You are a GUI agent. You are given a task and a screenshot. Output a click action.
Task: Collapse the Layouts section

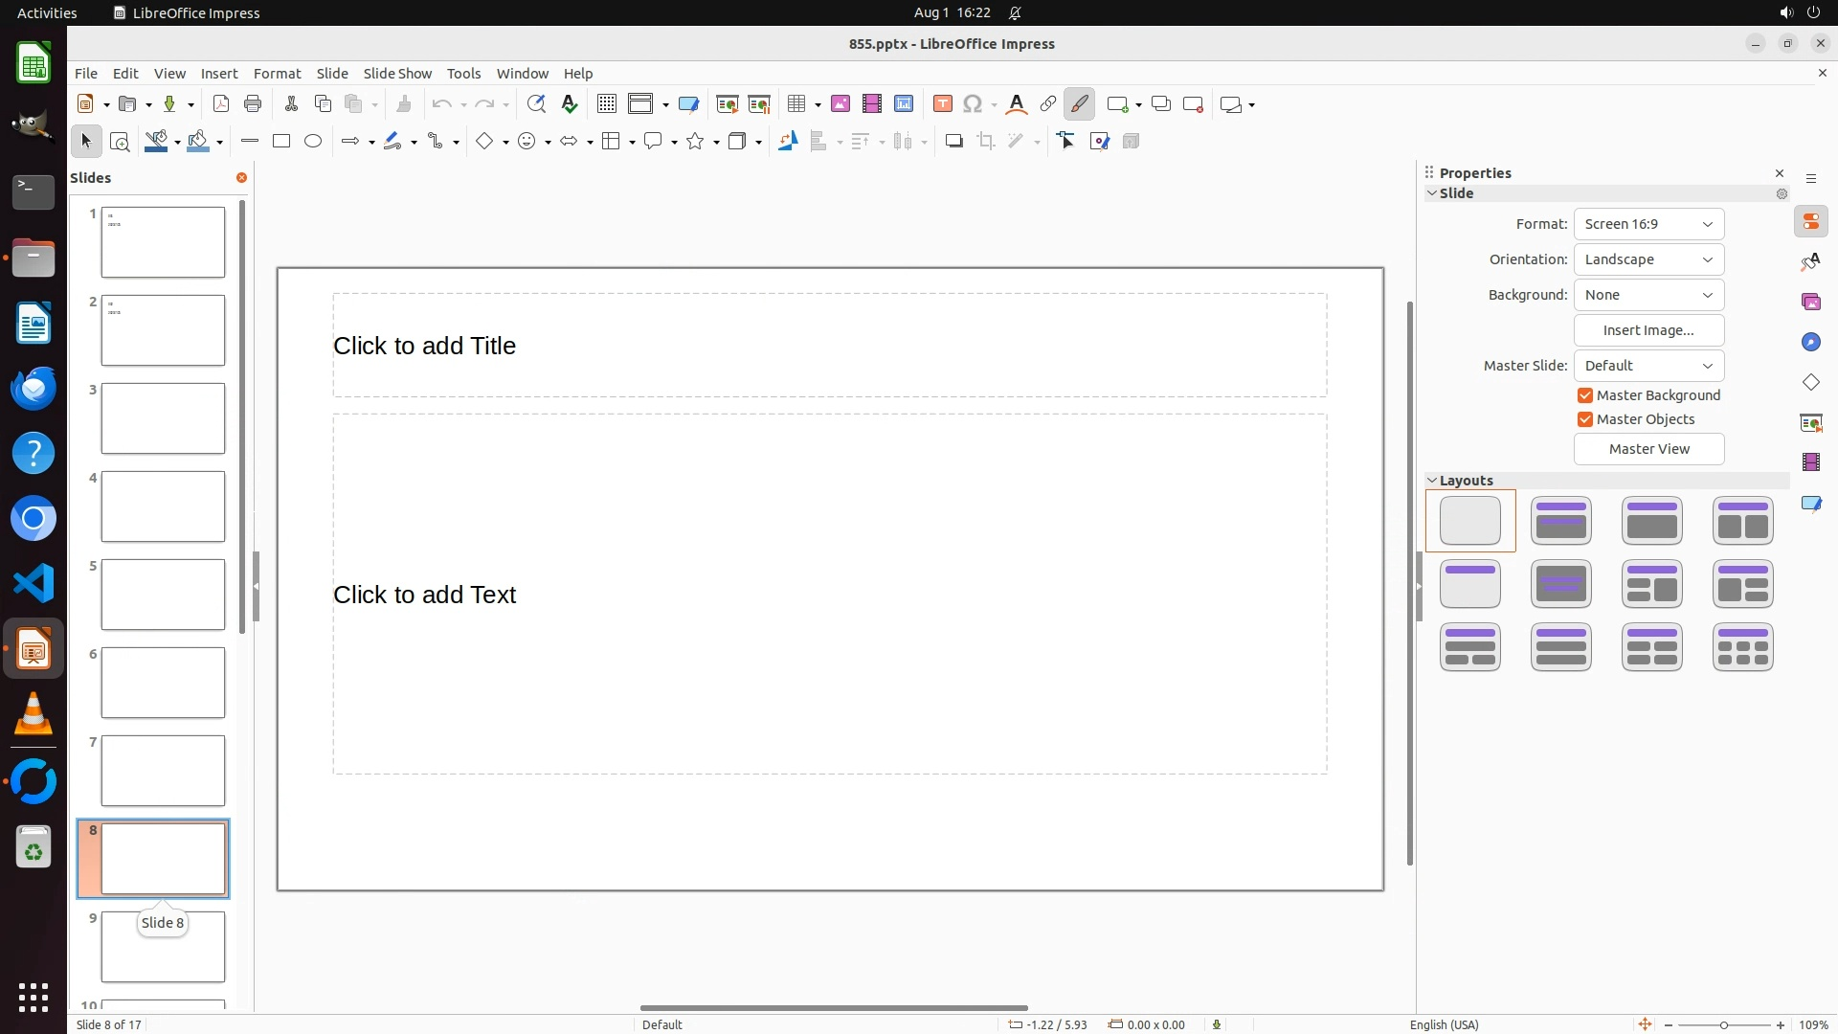[x=1433, y=481]
